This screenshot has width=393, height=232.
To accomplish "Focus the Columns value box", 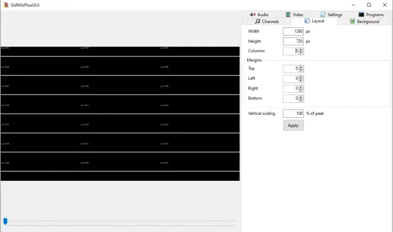I will coord(291,51).
